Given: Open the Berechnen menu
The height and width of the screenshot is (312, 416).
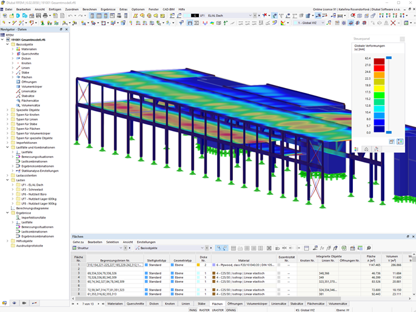Looking at the screenshot, I should point(89,9).
